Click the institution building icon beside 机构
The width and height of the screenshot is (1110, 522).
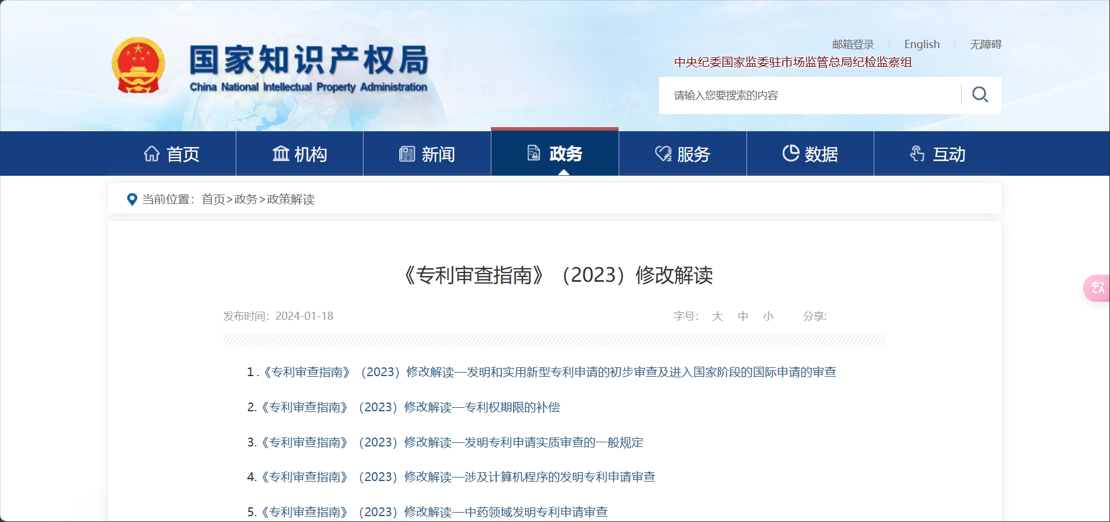(x=281, y=153)
